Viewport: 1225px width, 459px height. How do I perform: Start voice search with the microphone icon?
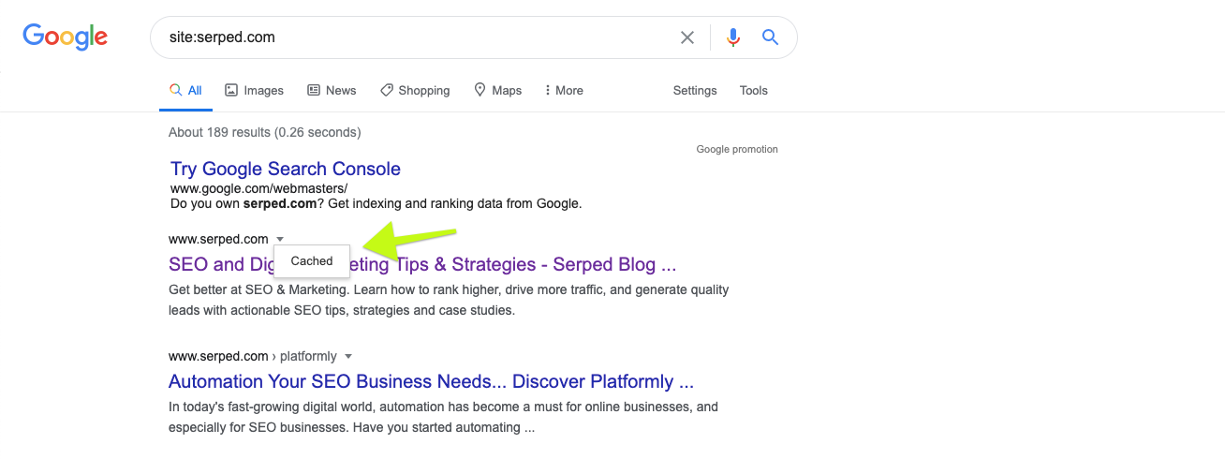click(x=733, y=37)
